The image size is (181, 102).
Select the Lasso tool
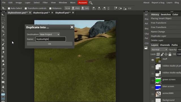[x=3, y=23]
